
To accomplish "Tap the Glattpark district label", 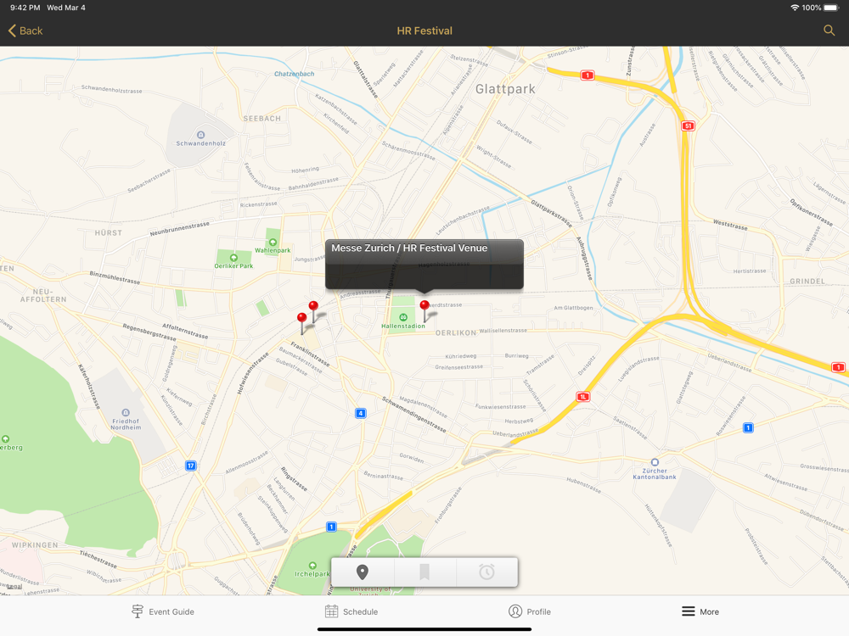I will pyautogui.click(x=505, y=89).
